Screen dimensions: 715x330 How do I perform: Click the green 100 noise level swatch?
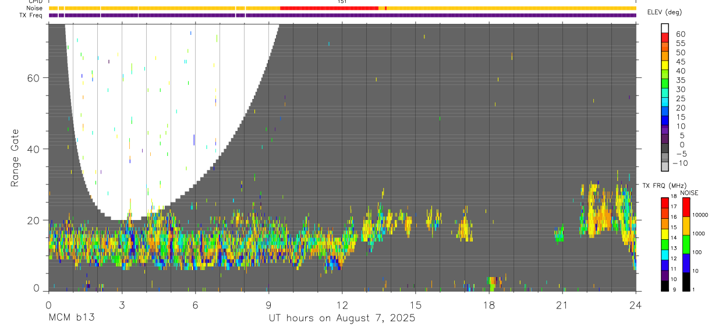pos(686,244)
